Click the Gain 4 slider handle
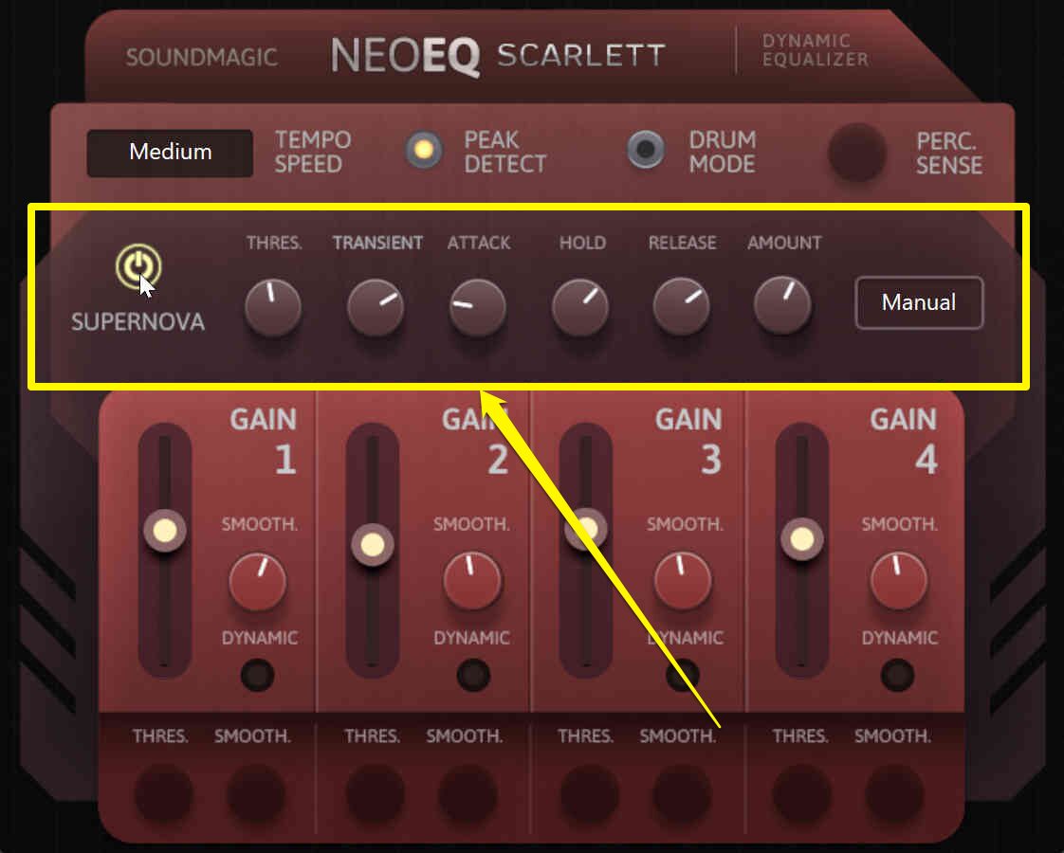The image size is (1064, 853). coord(802,539)
